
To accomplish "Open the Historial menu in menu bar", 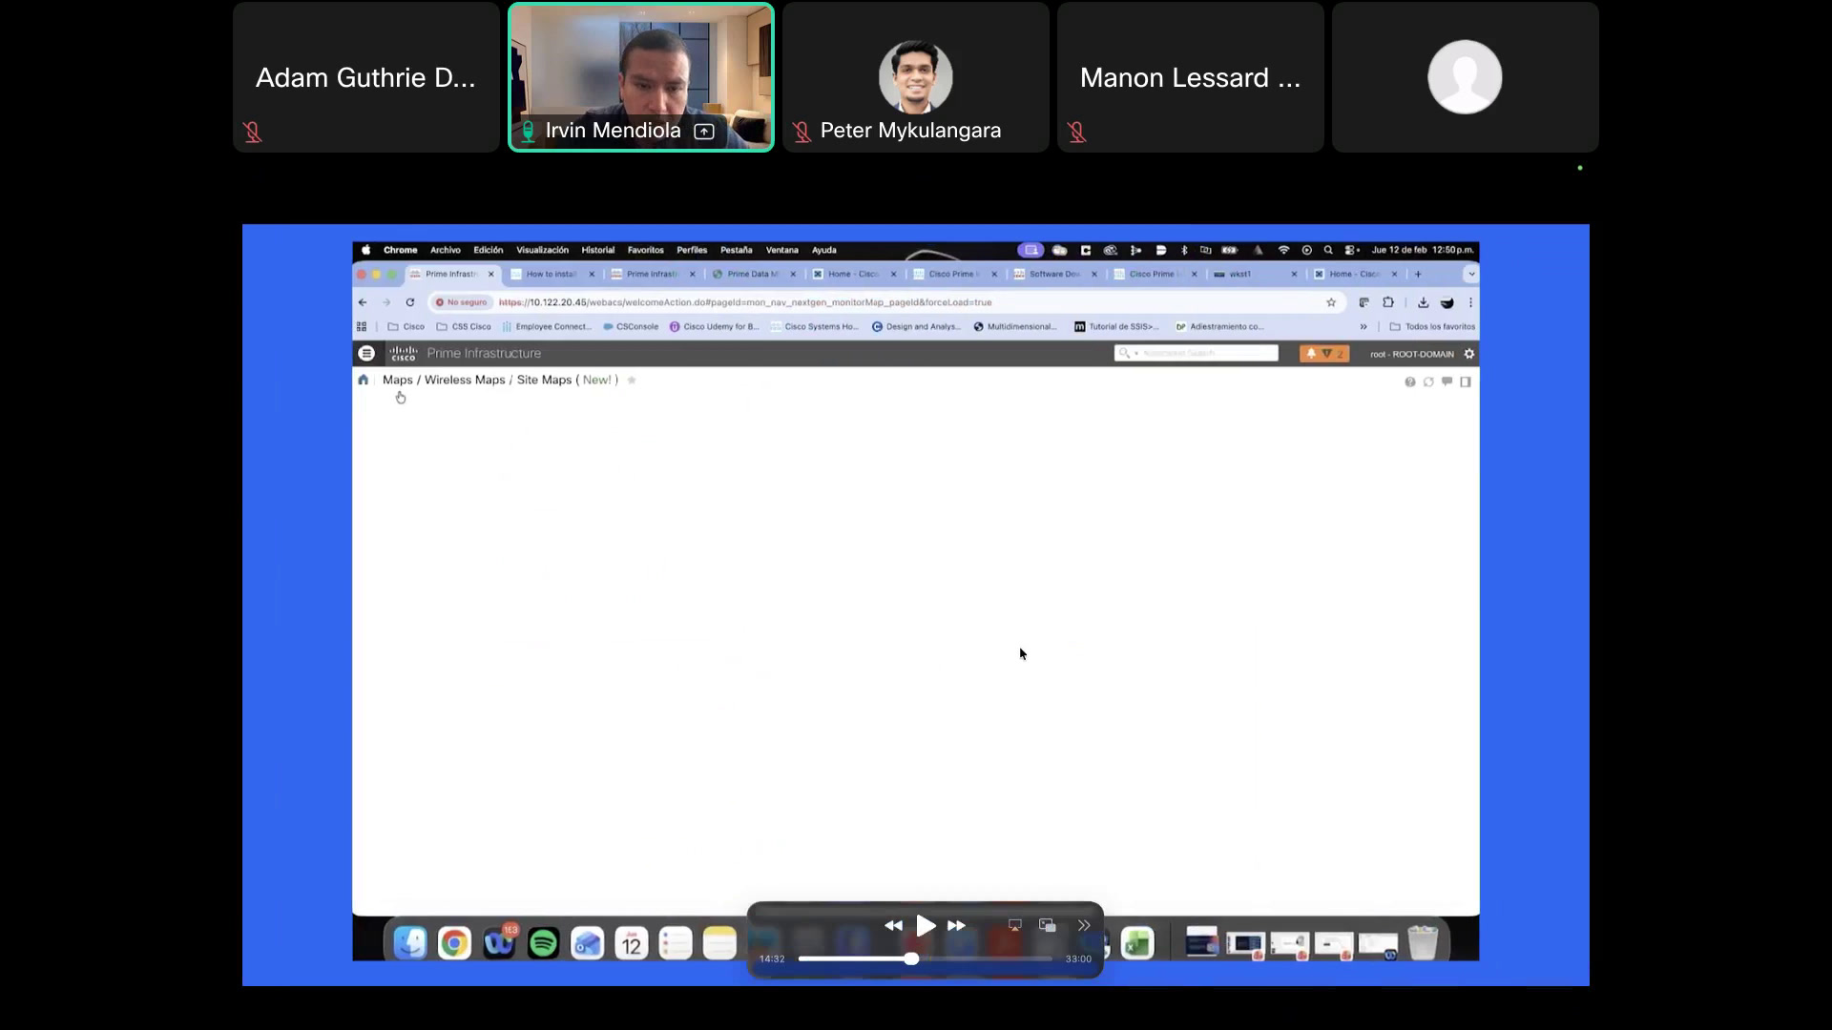I will tap(598, 250).
